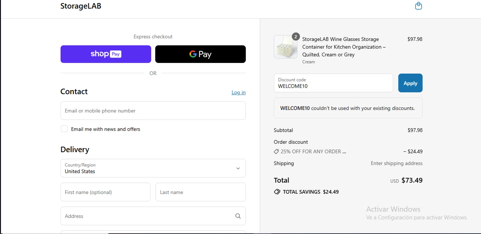Open the shopping bag cart icon

pyautogui.click(x=418, y=6)
